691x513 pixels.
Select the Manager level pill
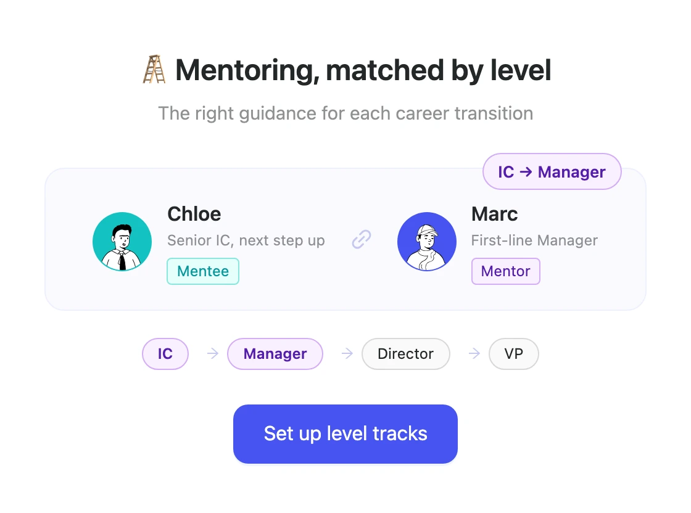275,353
